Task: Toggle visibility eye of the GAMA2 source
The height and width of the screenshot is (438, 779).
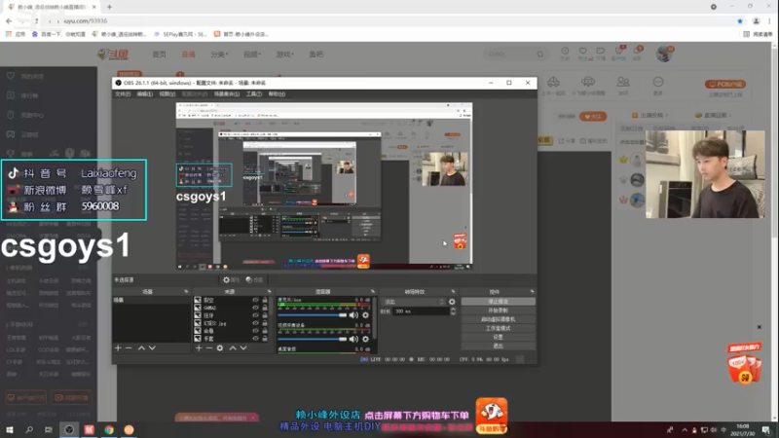Action: point(255,308)
